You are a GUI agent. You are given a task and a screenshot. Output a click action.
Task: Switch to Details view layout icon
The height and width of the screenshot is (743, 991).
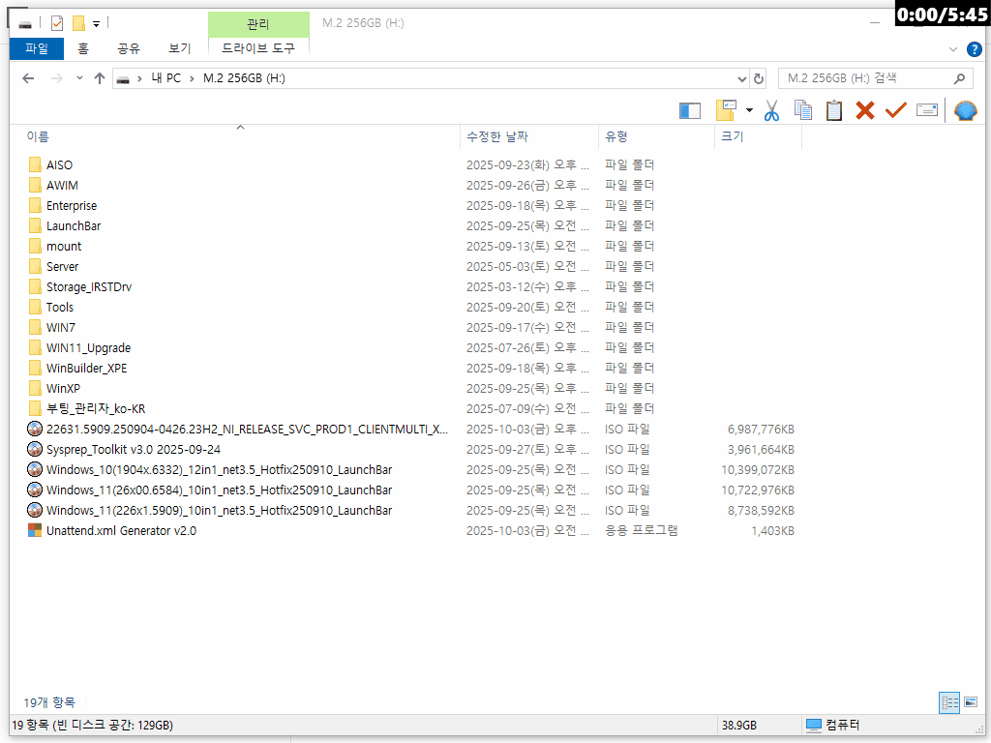(x=949, y=702)
